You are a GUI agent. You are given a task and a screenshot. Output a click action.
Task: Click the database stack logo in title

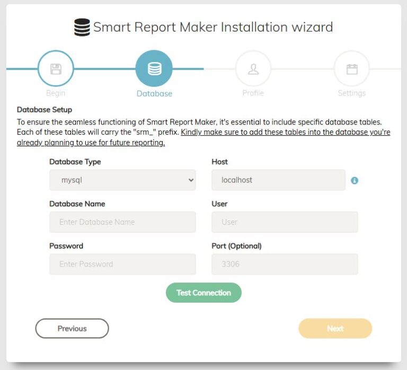pyautogui.click(x=82, y=27)
